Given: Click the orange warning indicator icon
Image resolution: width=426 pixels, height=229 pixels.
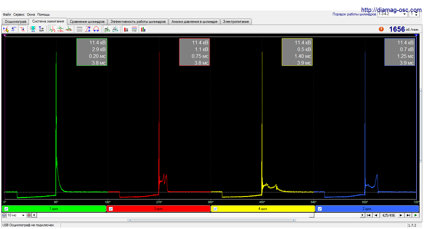Looking at the screenshot, I should pyautogui.click(x=381, y=29).
